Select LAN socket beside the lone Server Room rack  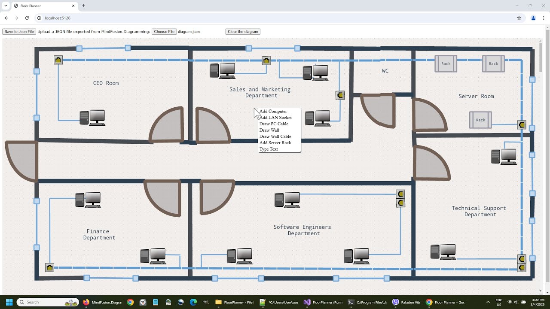pyautogui.click(x=522, y=125)
